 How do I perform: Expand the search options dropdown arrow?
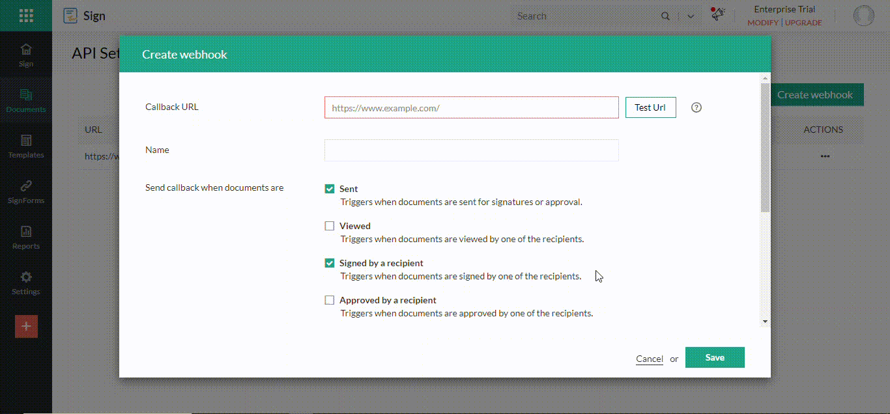(690, 16)
